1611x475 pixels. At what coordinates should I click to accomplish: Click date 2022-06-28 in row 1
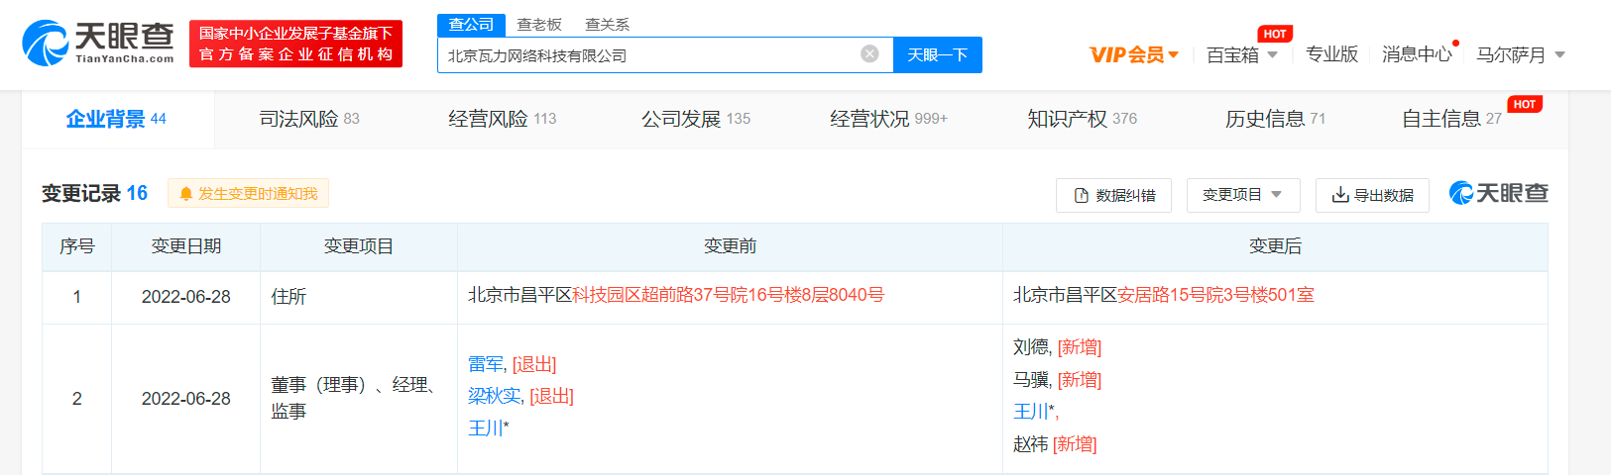coord(185,297)
